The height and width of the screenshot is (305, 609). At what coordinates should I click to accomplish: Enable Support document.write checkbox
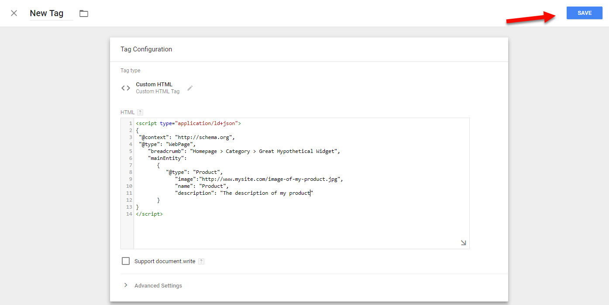click(x=126, y=261)
